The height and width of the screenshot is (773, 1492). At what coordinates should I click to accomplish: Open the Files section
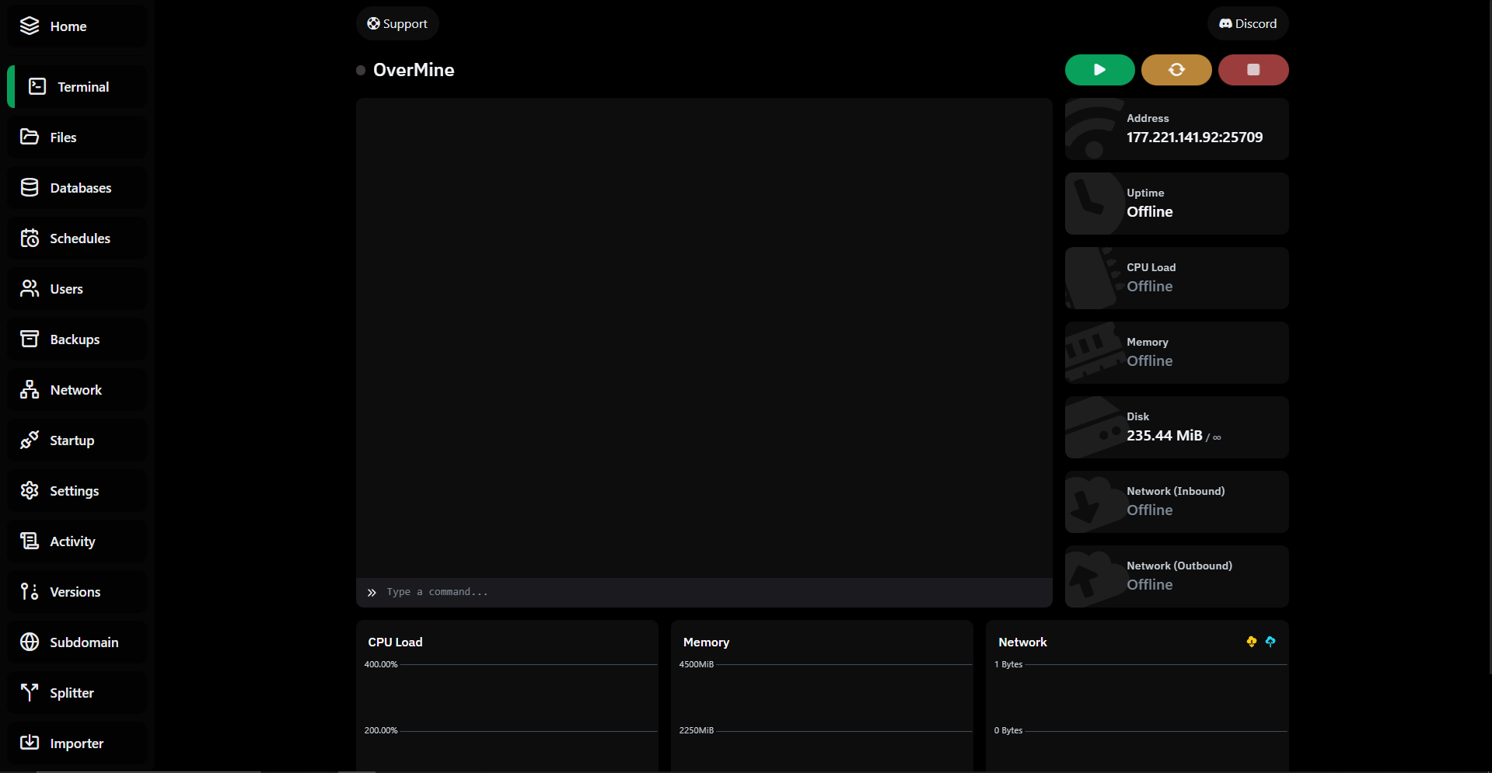77,138
